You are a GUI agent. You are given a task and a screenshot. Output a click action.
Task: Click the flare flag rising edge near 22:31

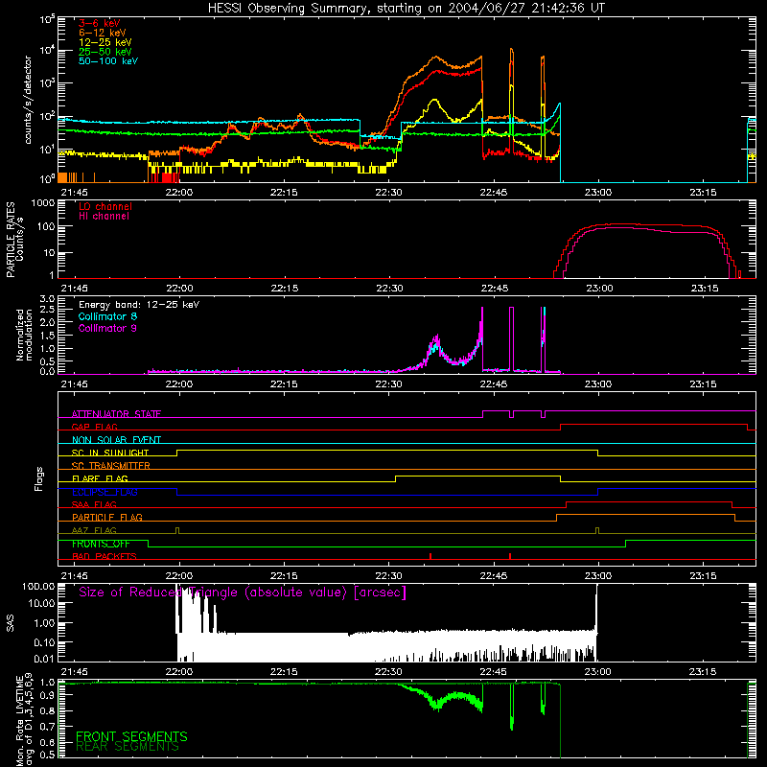coord(395,478)
